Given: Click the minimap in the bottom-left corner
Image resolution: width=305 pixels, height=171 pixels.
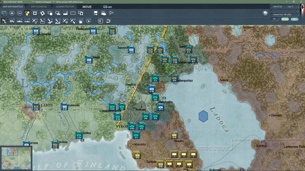Looking at the screenshot, I should coord(16,159).
